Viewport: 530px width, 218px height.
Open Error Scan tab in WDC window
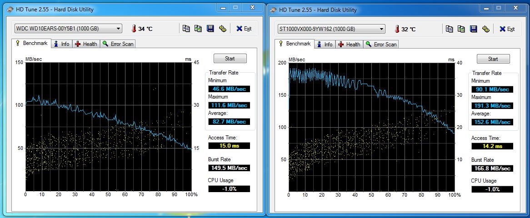click(x=118, y=44)
